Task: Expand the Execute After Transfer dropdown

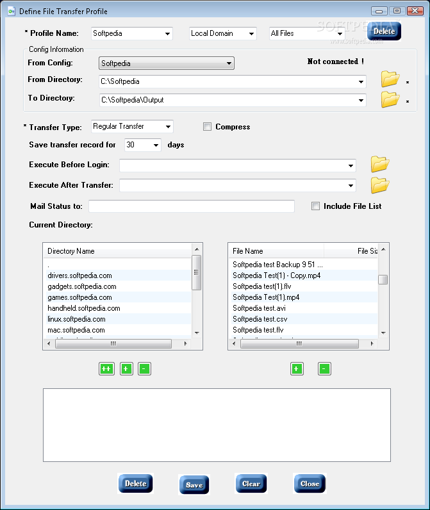Action: click(351, 185)
